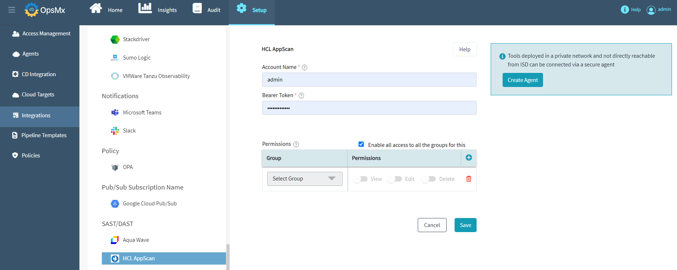Click the Help info icon in header

click(x=625, y=10)
